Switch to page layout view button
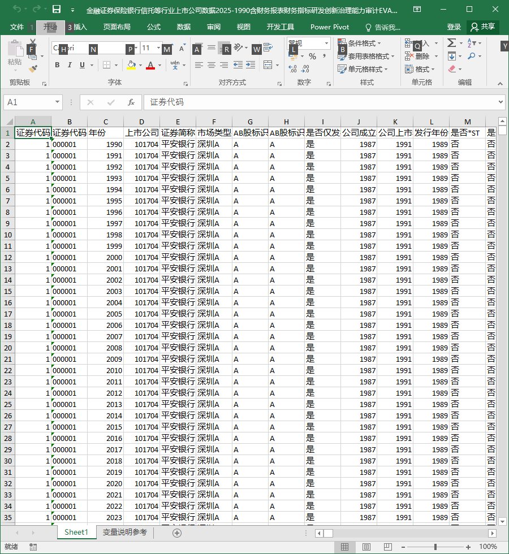 tap(366, 547)
